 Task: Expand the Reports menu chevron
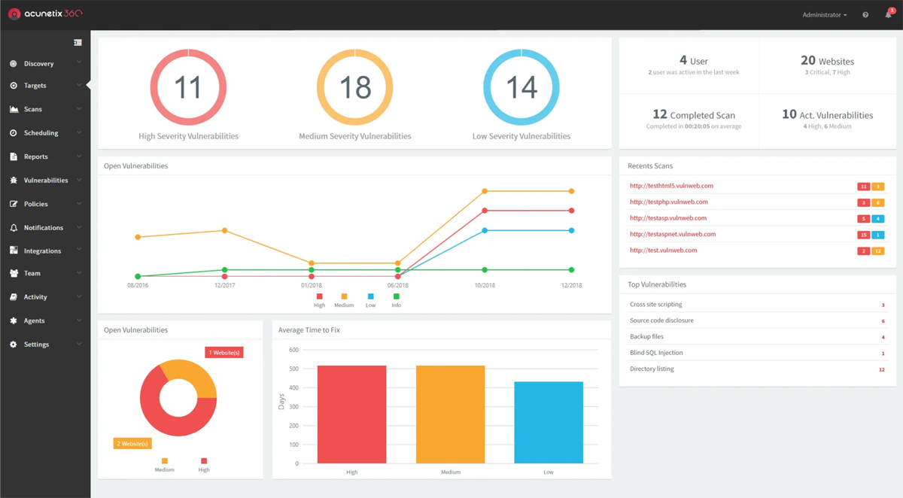[x=79, y=156]
